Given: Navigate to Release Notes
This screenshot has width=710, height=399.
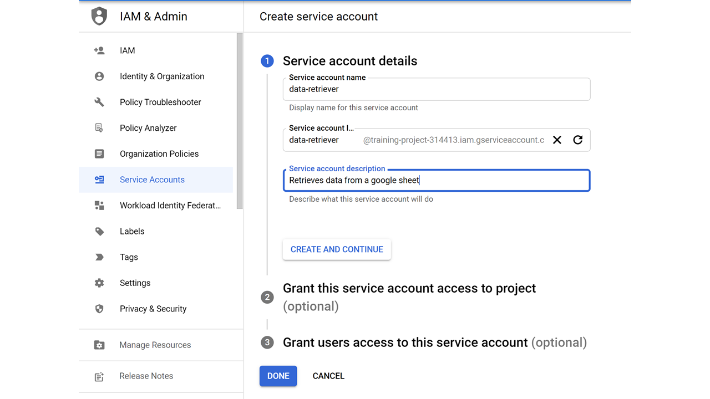Looking at the screenshot, I should click(146, 376).
